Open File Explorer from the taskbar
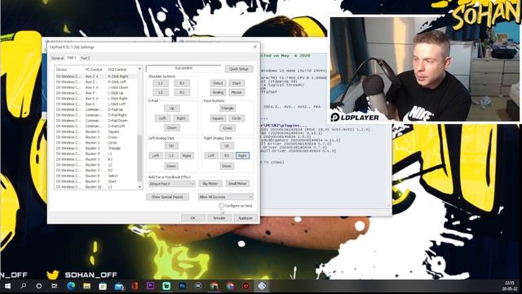Viewport: 522px width, 294px height. point(86,286)
